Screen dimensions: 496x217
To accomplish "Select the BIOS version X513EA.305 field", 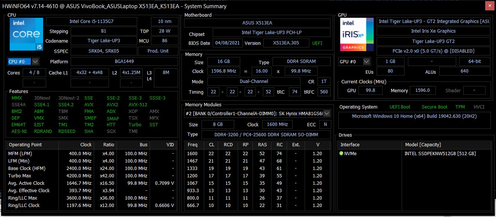I will (x=286, y=43).
